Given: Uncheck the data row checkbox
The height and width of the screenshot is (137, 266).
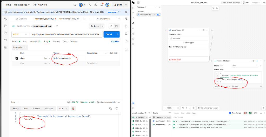Looking at the screenshot, I should coord(17,58).
